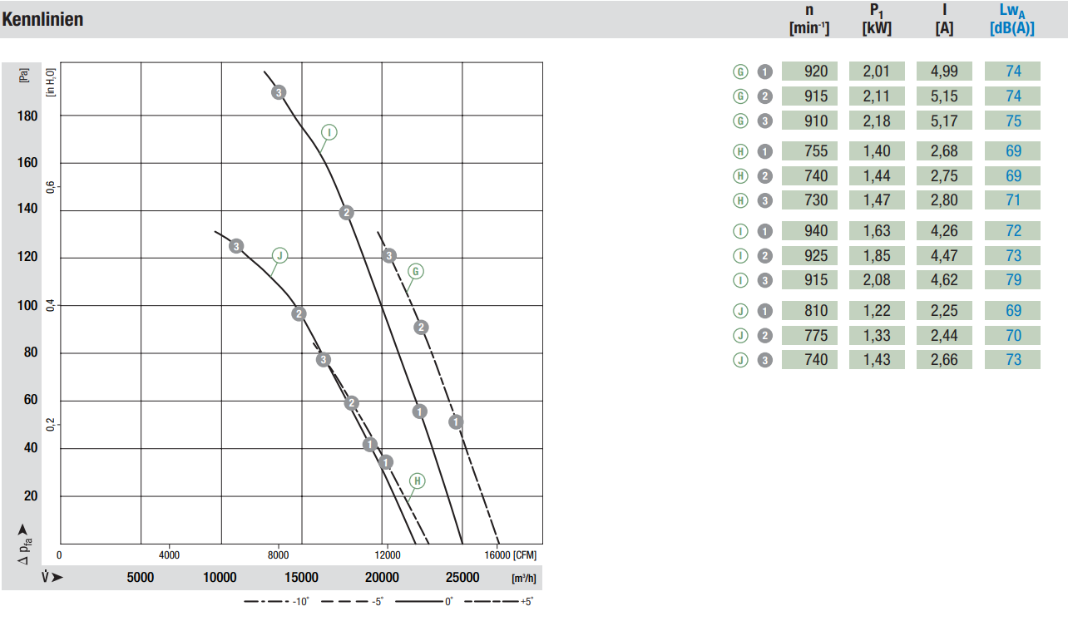Click the green H curve label on chart
The width and height of the screenshot is (1068, 621).
tap(417, 481)
